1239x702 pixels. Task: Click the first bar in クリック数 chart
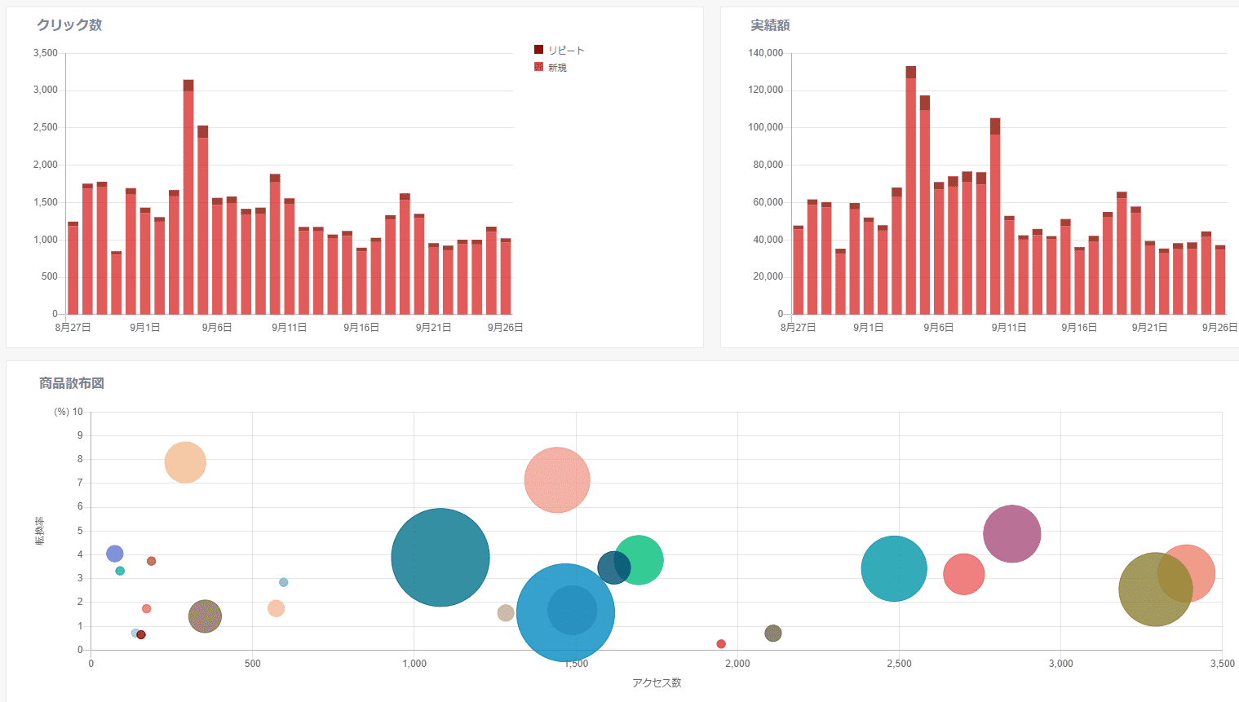(x=73, y=269)
